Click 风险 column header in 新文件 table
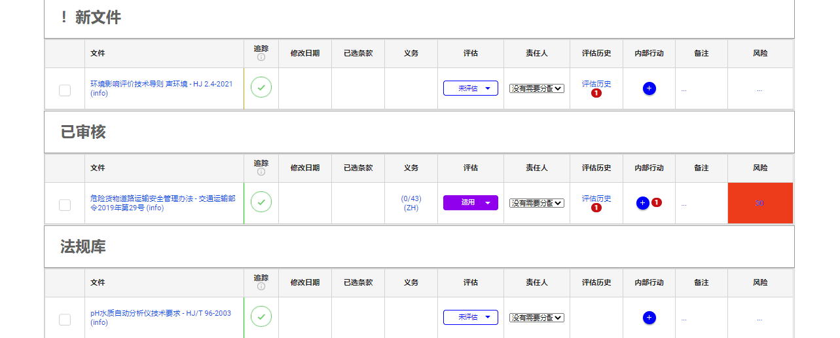Image resolution: width=840 pixels, height=338 pixels. (759, 53)
